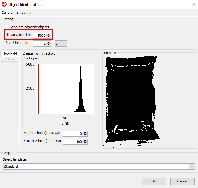Increase Min area value with up arrow
The image size is (198, 188).
(49, 34)
